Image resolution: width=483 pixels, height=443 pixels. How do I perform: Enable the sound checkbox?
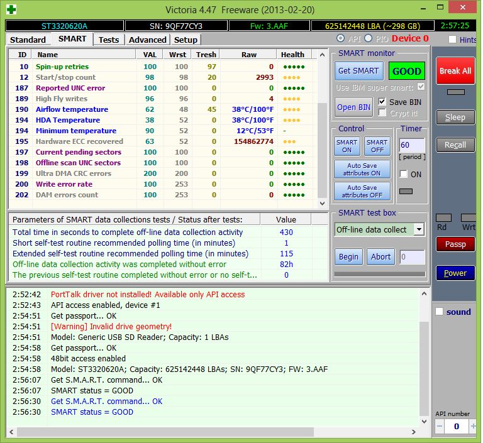click(439, 312)
